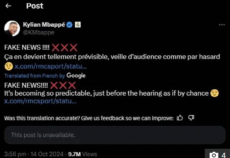
Task: Open the rmcsport link in the English translation
Action: [x=40, y=101]
